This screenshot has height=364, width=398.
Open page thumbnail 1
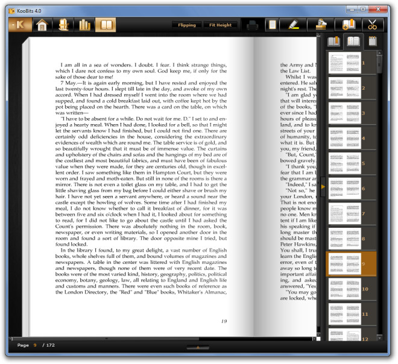345,63
